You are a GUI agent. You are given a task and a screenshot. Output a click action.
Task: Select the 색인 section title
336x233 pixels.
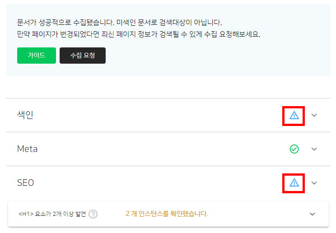(25, 115)
